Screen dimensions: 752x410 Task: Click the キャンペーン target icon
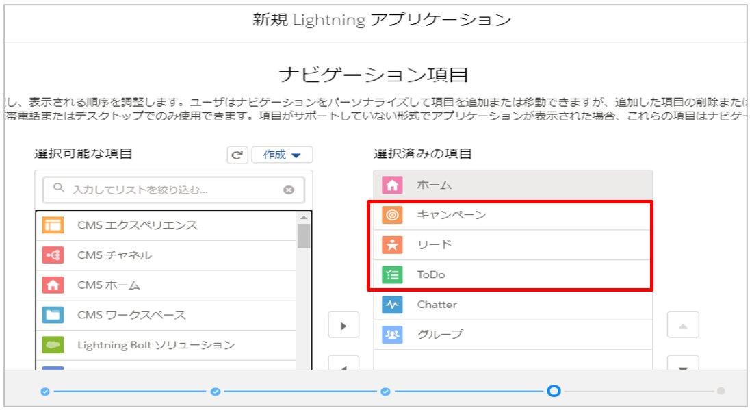click(x=392, y=215)
